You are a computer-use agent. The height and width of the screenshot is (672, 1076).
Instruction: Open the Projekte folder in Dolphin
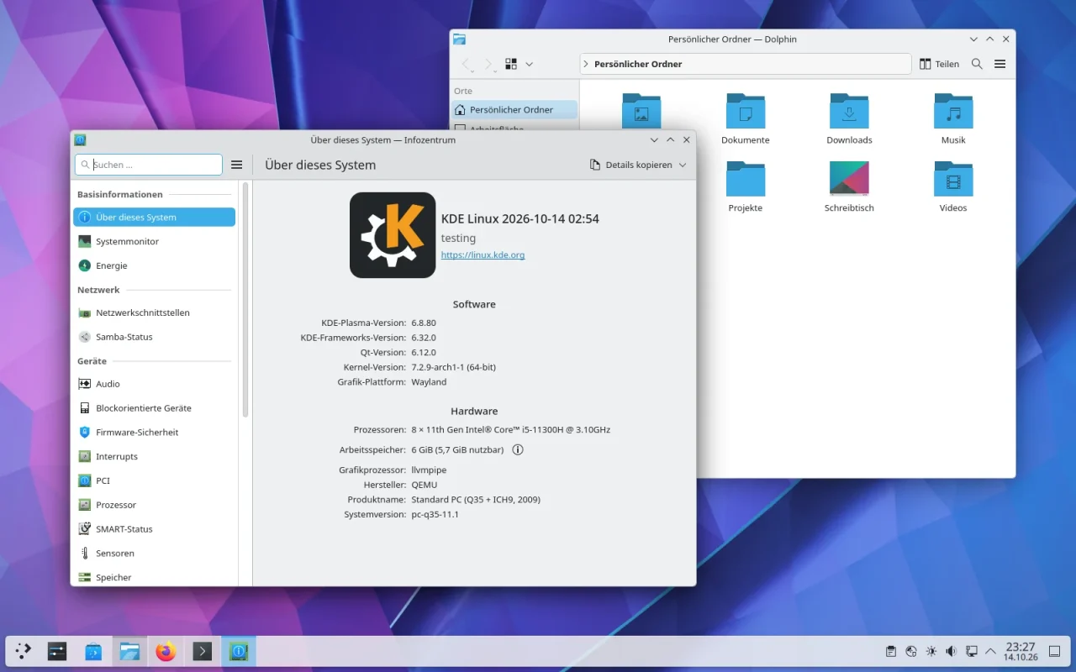pos(746,186)
